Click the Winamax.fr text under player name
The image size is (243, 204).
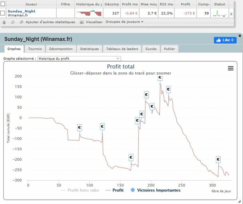point(18,15)
